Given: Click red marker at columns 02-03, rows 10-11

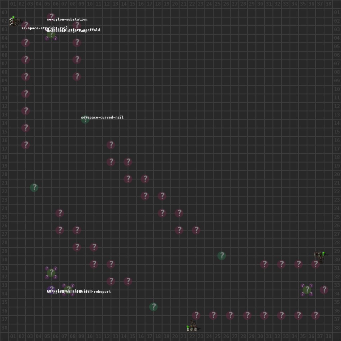Looking at the screenshot, I should pos(26,94).
